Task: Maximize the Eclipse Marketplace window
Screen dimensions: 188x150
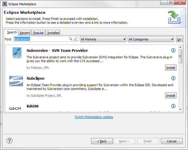Action: click(171, 3)
